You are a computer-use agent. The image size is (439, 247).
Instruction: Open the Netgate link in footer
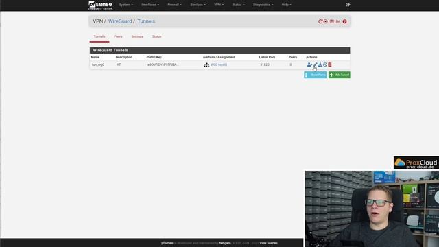[225, 243]
